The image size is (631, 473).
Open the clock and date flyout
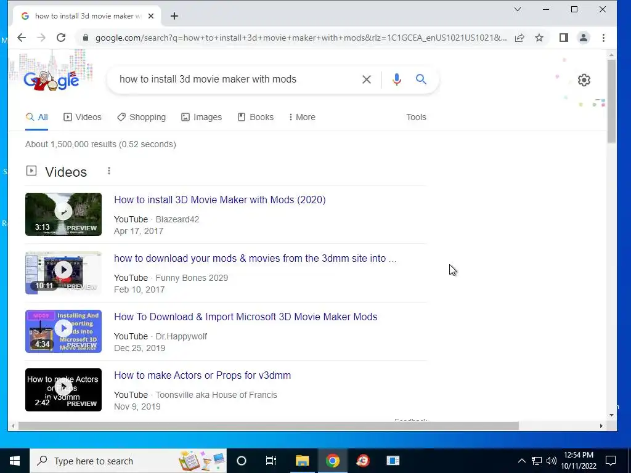[x=578, y=461]
